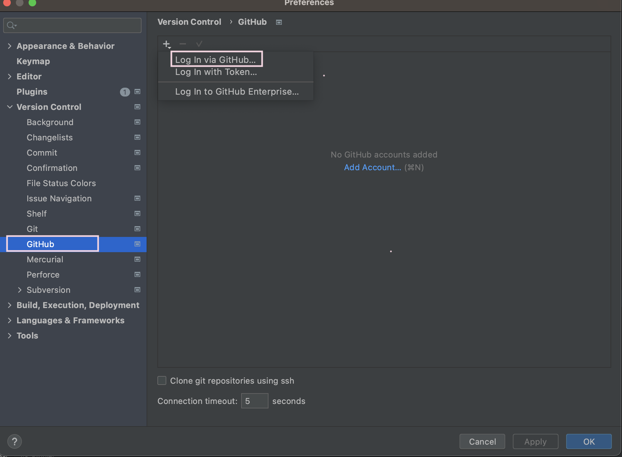Choose Log In via GitHub menu item
Screen dimensions: 622x457
point(236,59)
